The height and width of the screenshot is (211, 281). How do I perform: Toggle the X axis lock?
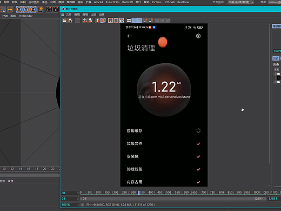tap(19, 9)
